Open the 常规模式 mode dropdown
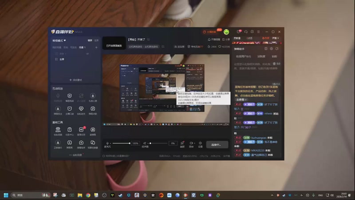Screen dimensions: 355x200 [x=59, y=40]
